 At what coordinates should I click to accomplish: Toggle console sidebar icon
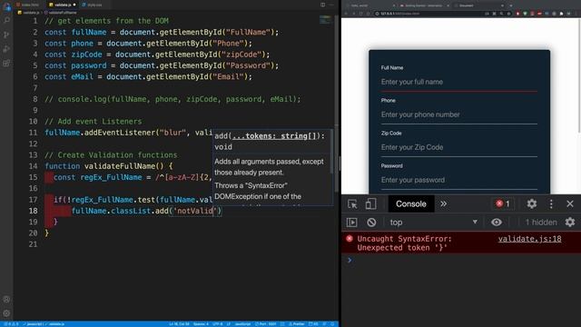coord(351,222)
